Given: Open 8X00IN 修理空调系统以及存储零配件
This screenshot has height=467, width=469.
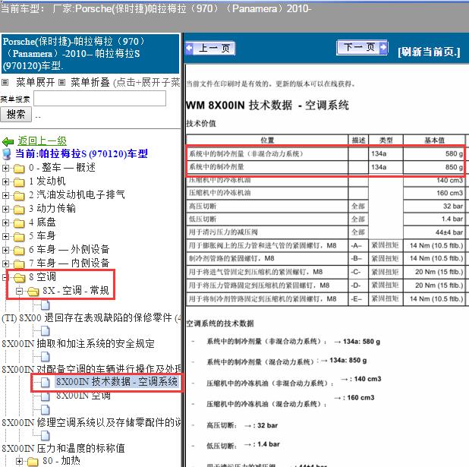Looking at the screenshot, I should click(91, 423).
